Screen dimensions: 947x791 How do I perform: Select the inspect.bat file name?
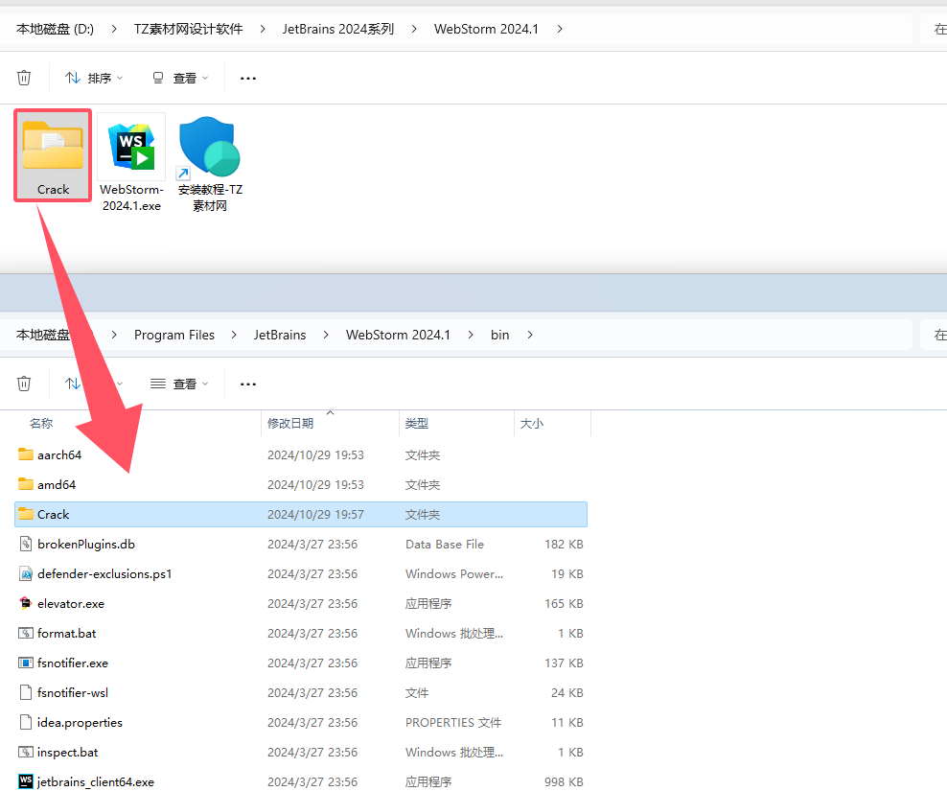(68, 753)
